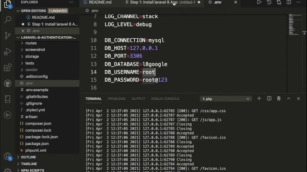Click the DB_HOST=127.0.0.1 line

pyautogui.click(x=131, y=48)
